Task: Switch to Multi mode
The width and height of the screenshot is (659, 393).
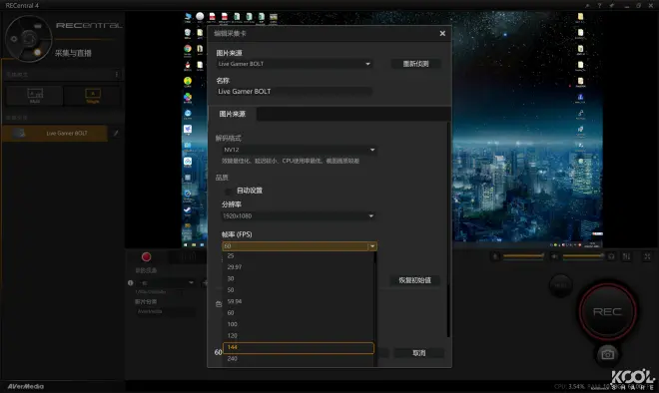Action: [x=35, y=96]
